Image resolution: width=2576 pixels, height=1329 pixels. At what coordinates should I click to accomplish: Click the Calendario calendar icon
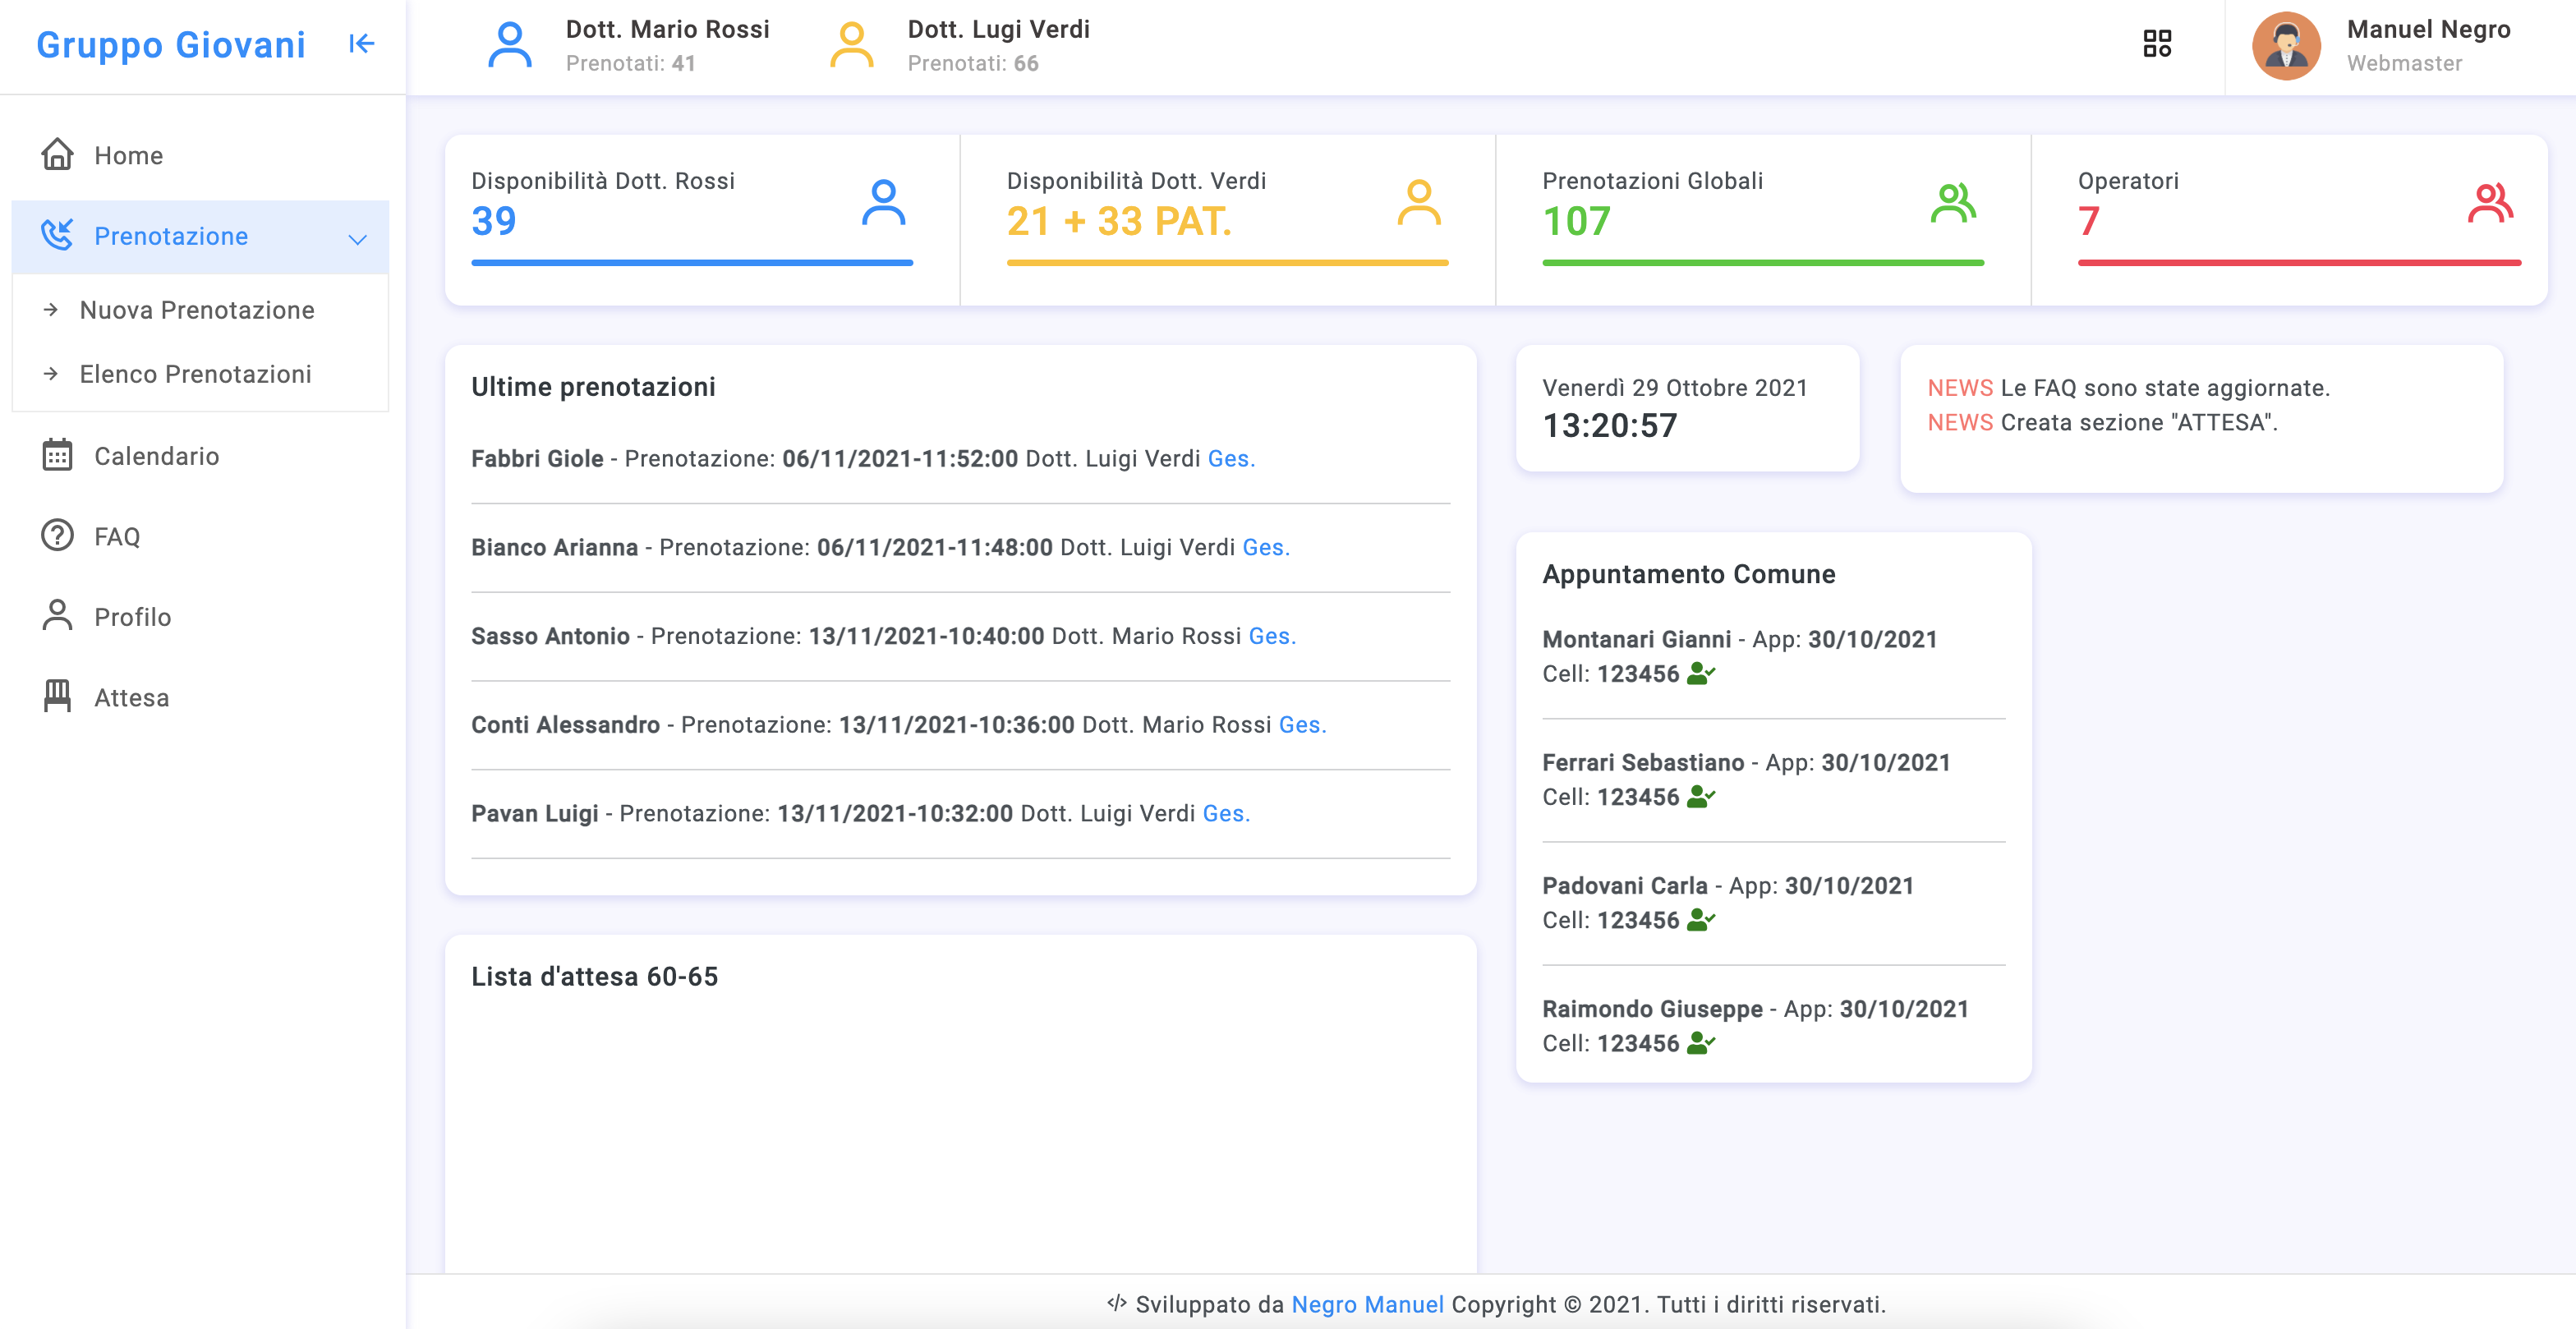coord(57,456)
